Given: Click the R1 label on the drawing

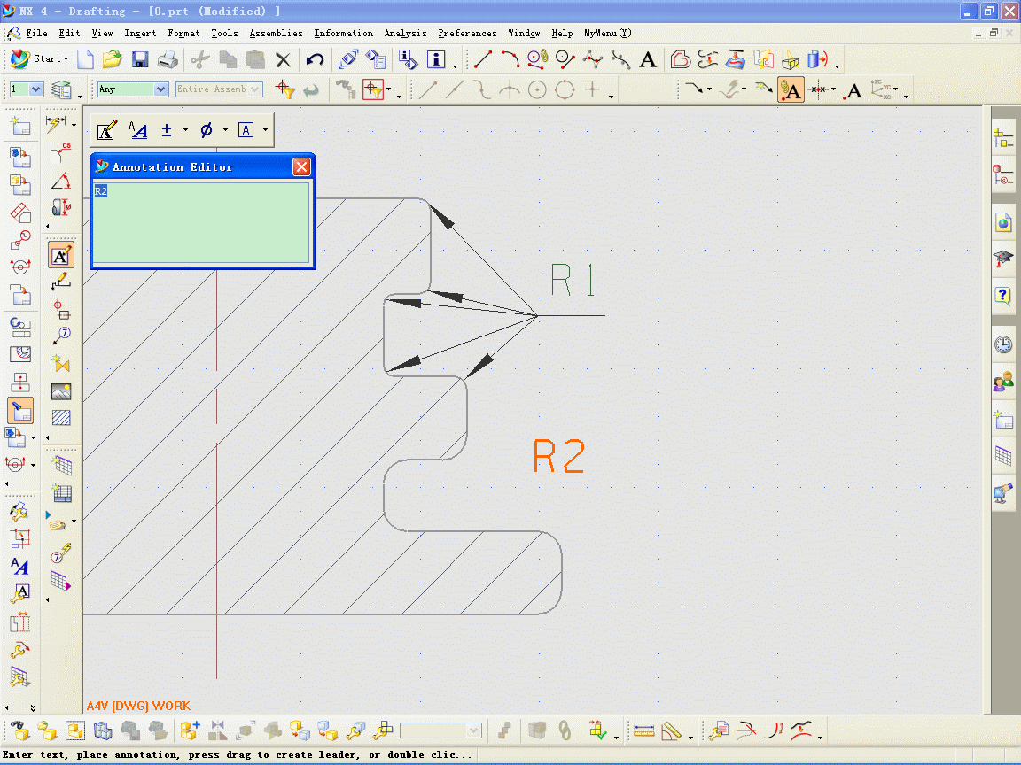Looking at the screenshot, I should (573, 281).
